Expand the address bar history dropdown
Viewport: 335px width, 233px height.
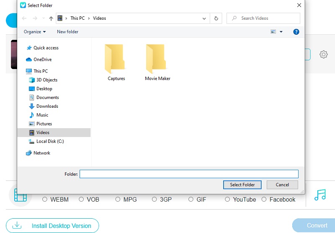[x=204, y=18]
